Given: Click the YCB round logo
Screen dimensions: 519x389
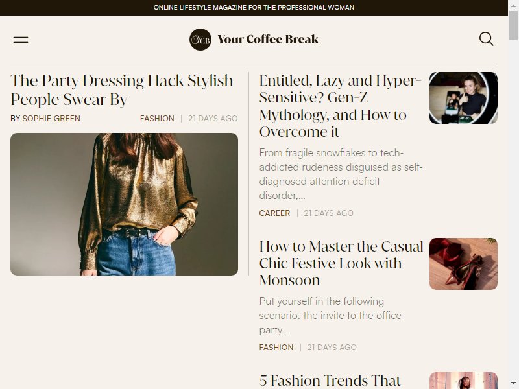Looking at the screenshot, I should (200, 40).
